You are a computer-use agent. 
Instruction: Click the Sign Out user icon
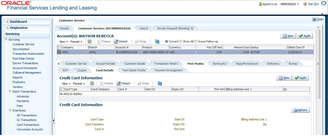tap(305, 4)
